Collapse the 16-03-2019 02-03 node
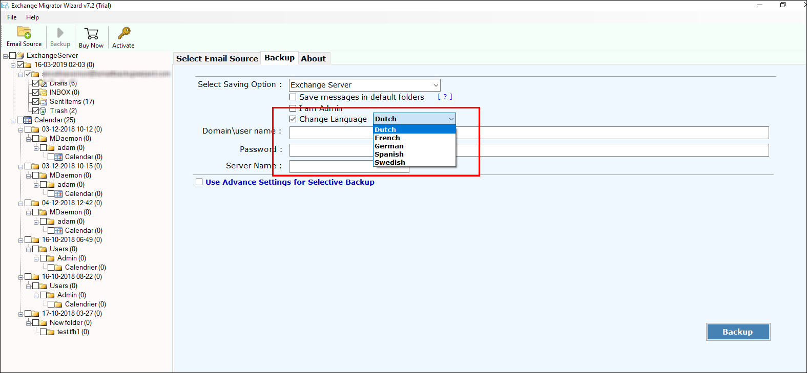The image size is (807, 373). pyautogui.click(x=13, y=65)
